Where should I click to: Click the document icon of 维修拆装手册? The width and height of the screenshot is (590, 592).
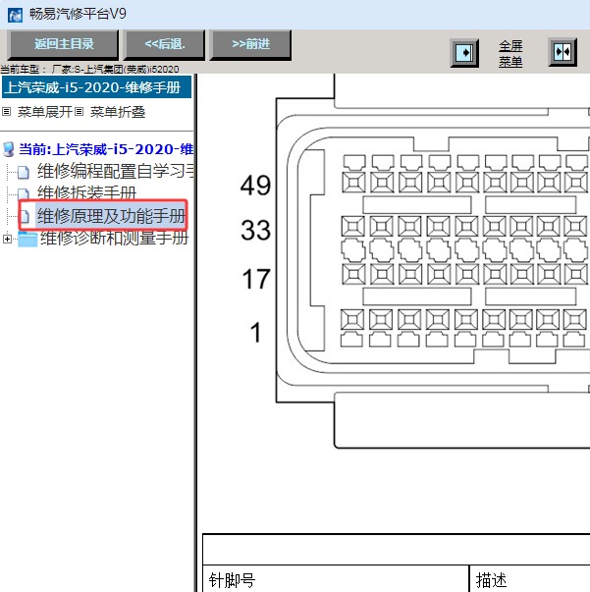tap(24, 193)
